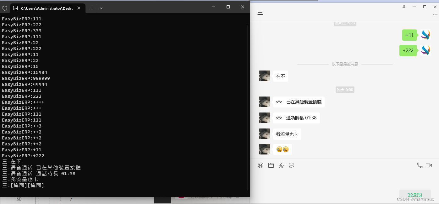The width and height of the screenshot is (439, 204).
Task: Click the terminal line EasyBizERP:15484
Action: tap(25, 72)
